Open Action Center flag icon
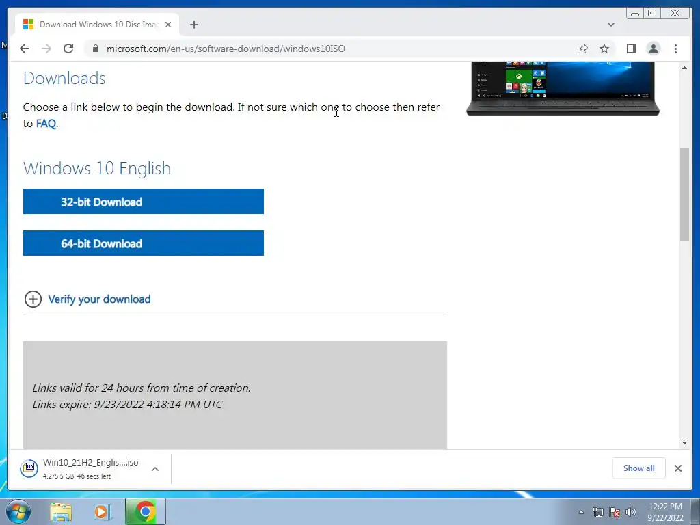 click(x=615, y=512)
